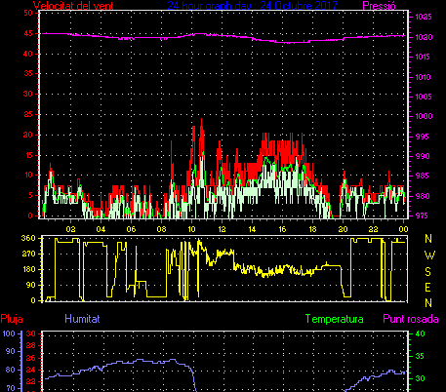The image size is (446, 392).
Task: Click the yellow E compass letter
Action: pyautogui.click(x=428, y=288)
